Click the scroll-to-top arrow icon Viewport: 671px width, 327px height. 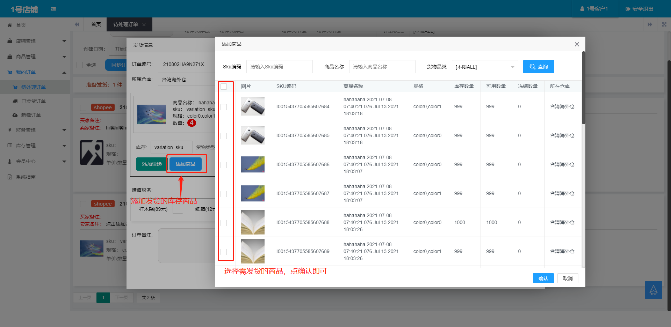point(653,290)
